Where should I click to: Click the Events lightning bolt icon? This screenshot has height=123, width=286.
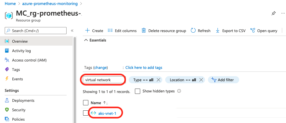7,79
